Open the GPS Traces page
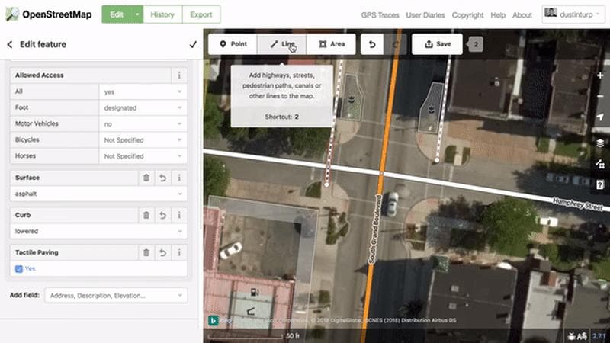This screenshot has width=610, height=343. pos(380,15)
